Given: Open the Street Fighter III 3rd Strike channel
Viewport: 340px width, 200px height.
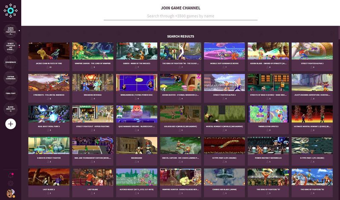Looking at the screenshot, I should point(10,46).
